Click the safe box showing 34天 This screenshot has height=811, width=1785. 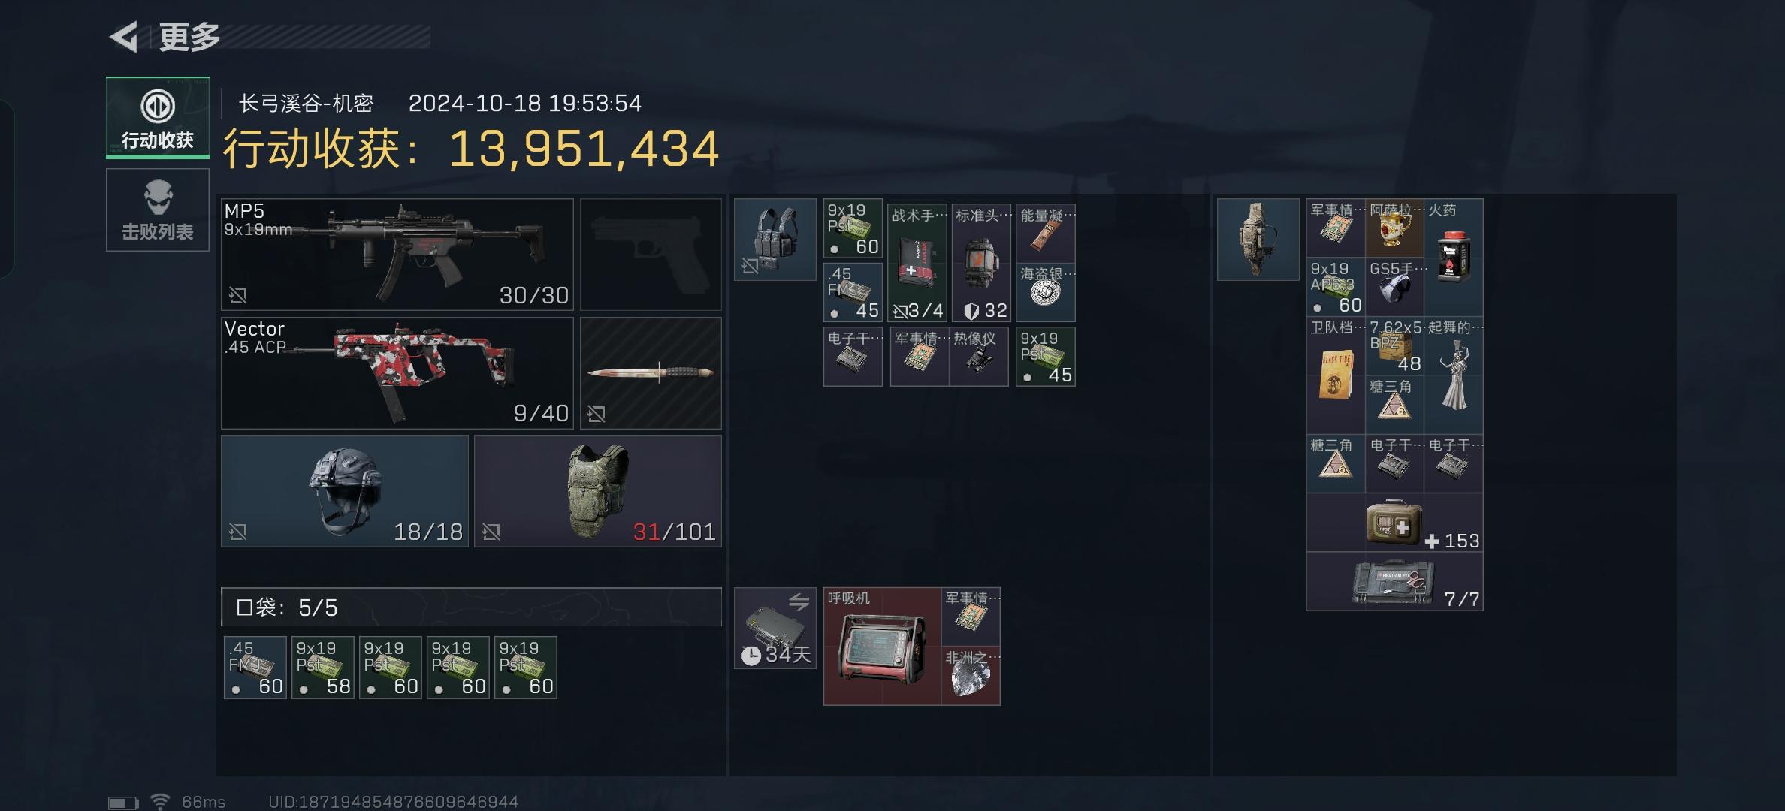[x=775, y=629]
